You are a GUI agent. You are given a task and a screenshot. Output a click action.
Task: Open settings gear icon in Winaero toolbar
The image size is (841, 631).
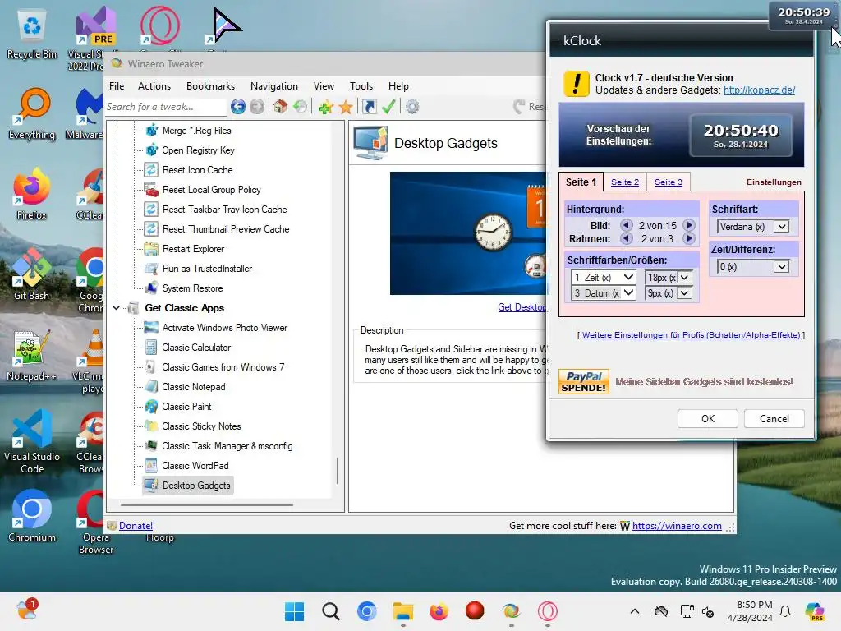point(412,107)
